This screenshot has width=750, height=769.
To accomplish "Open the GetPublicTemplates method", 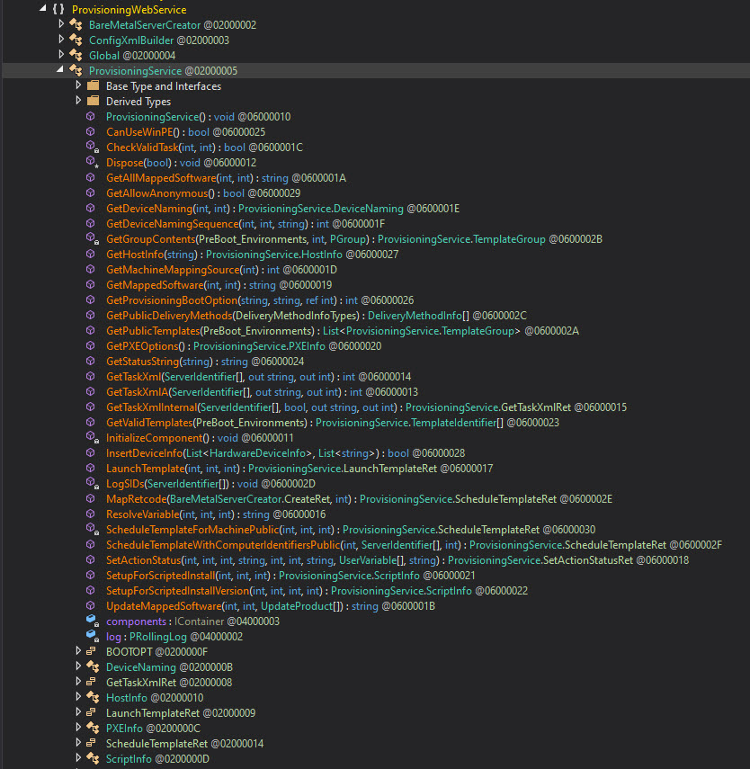I will (343, 331).
